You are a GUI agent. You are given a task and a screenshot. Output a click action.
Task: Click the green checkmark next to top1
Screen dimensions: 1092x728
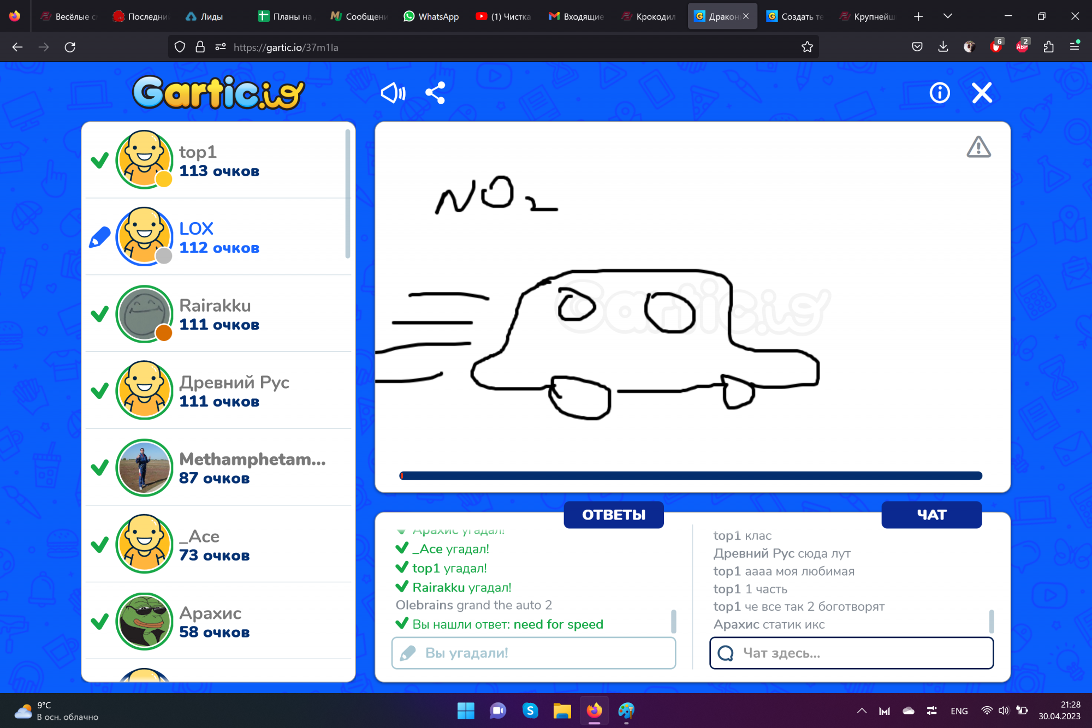tap(100, 160)
